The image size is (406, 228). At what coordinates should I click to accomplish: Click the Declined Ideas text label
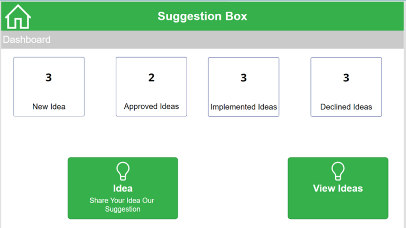(346, 107)
